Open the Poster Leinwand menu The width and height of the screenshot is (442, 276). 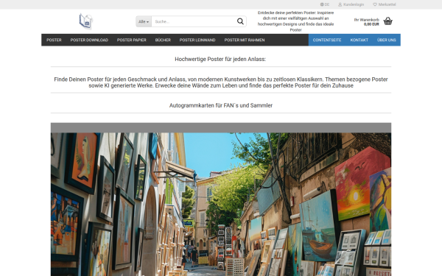click(x=197, y=40)
